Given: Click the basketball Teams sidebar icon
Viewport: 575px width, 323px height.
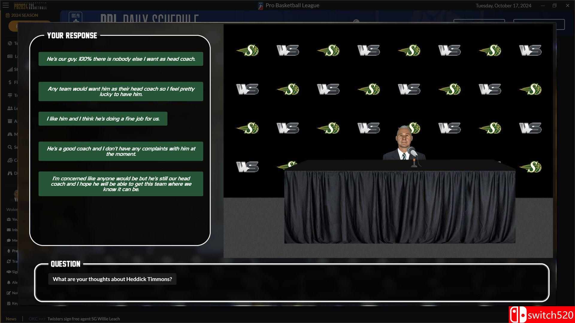Looking at the screenshot, I should [x=10, y=43].
